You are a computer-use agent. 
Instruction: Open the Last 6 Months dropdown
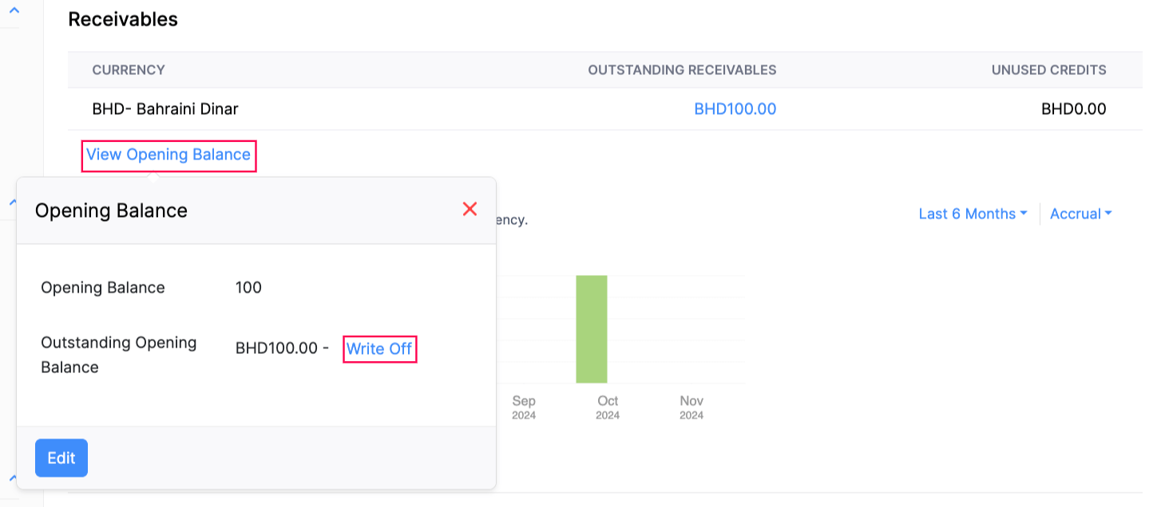click(x=972, y=214)
